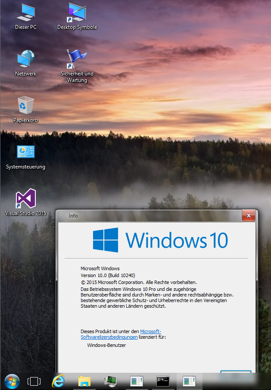Click the Start orb button

tap(12, 381)
